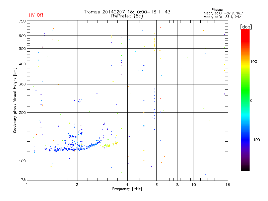Viewport: 268px width, 201px height.
Task: Click the x-axis label '1'
Action: click(x=27, y=185)
